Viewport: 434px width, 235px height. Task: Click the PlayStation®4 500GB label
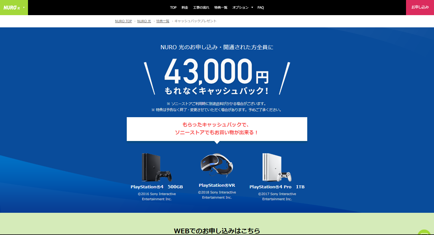(x=157, y=187)
